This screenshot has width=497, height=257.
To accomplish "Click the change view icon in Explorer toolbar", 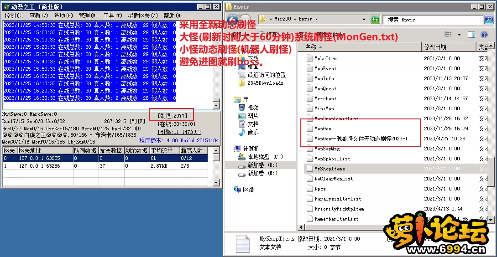I will (448, 35).
